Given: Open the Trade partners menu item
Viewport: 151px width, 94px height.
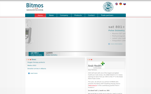Looking at the screenshot, I should (x=107, y=15).
